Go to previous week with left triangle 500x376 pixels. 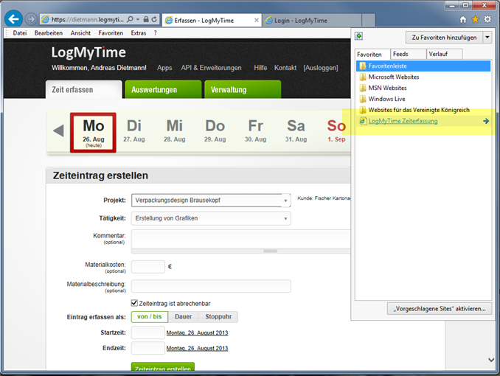point(58,130)
